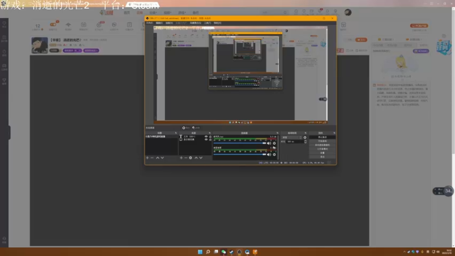This screenshot has height=256, width=455.
Task: Toggle visibility eye of display capture source
Action: click(x=206, y=139)
